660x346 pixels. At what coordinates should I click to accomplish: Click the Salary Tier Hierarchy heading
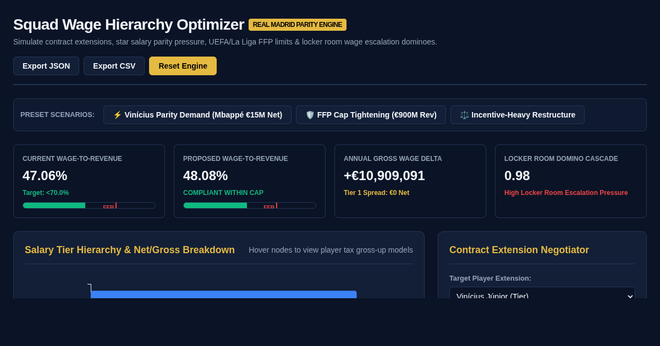point(130,250)
